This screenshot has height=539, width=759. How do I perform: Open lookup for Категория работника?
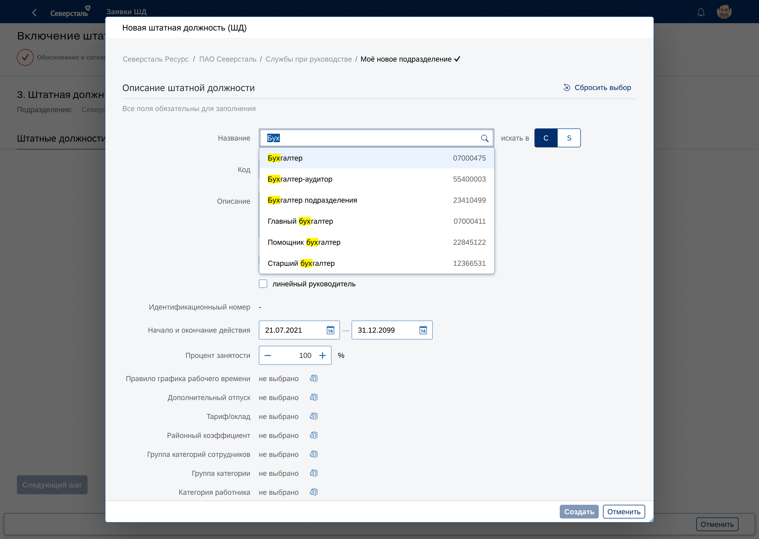point(314,492)
